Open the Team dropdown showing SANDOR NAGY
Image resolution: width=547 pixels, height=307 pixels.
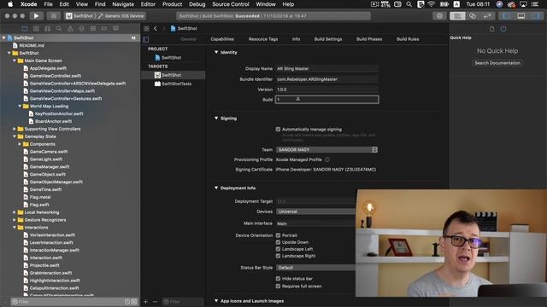click(326, 150)
